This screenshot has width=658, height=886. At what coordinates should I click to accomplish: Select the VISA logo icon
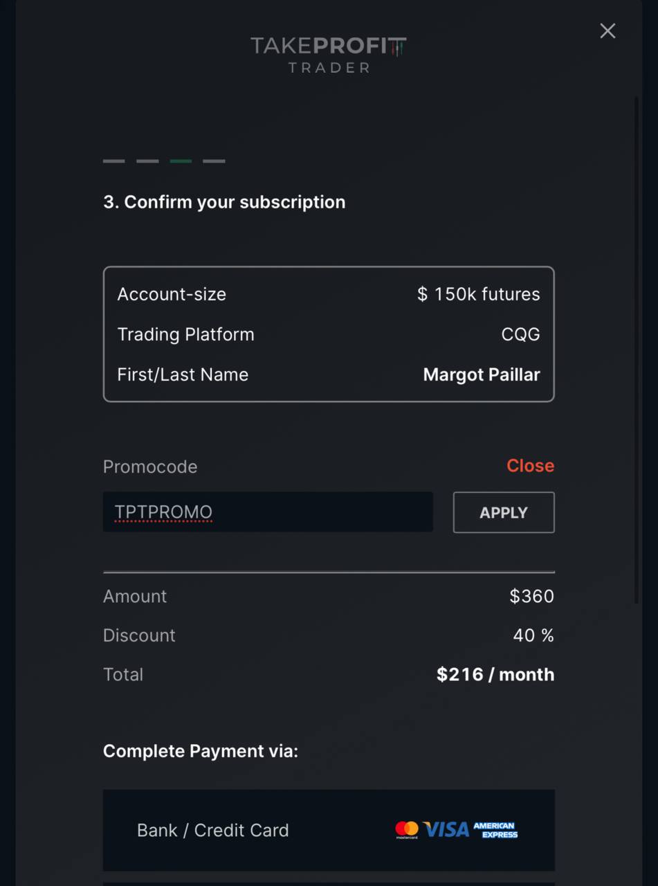click(x=446, y=829)
